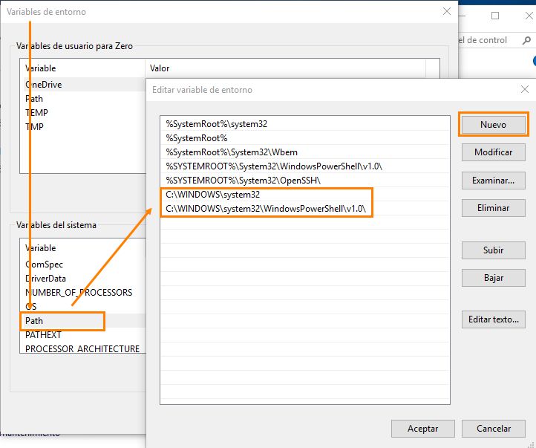Viewport: 536px width, 448px height.
Task: Confirm changes with Aceptar
Action: click(423, 429)
